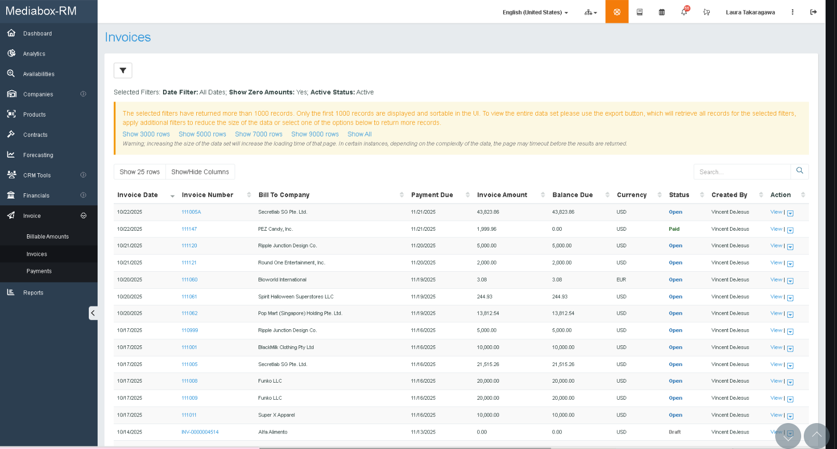Click Show 3000 rows link

tap(146, 134)
